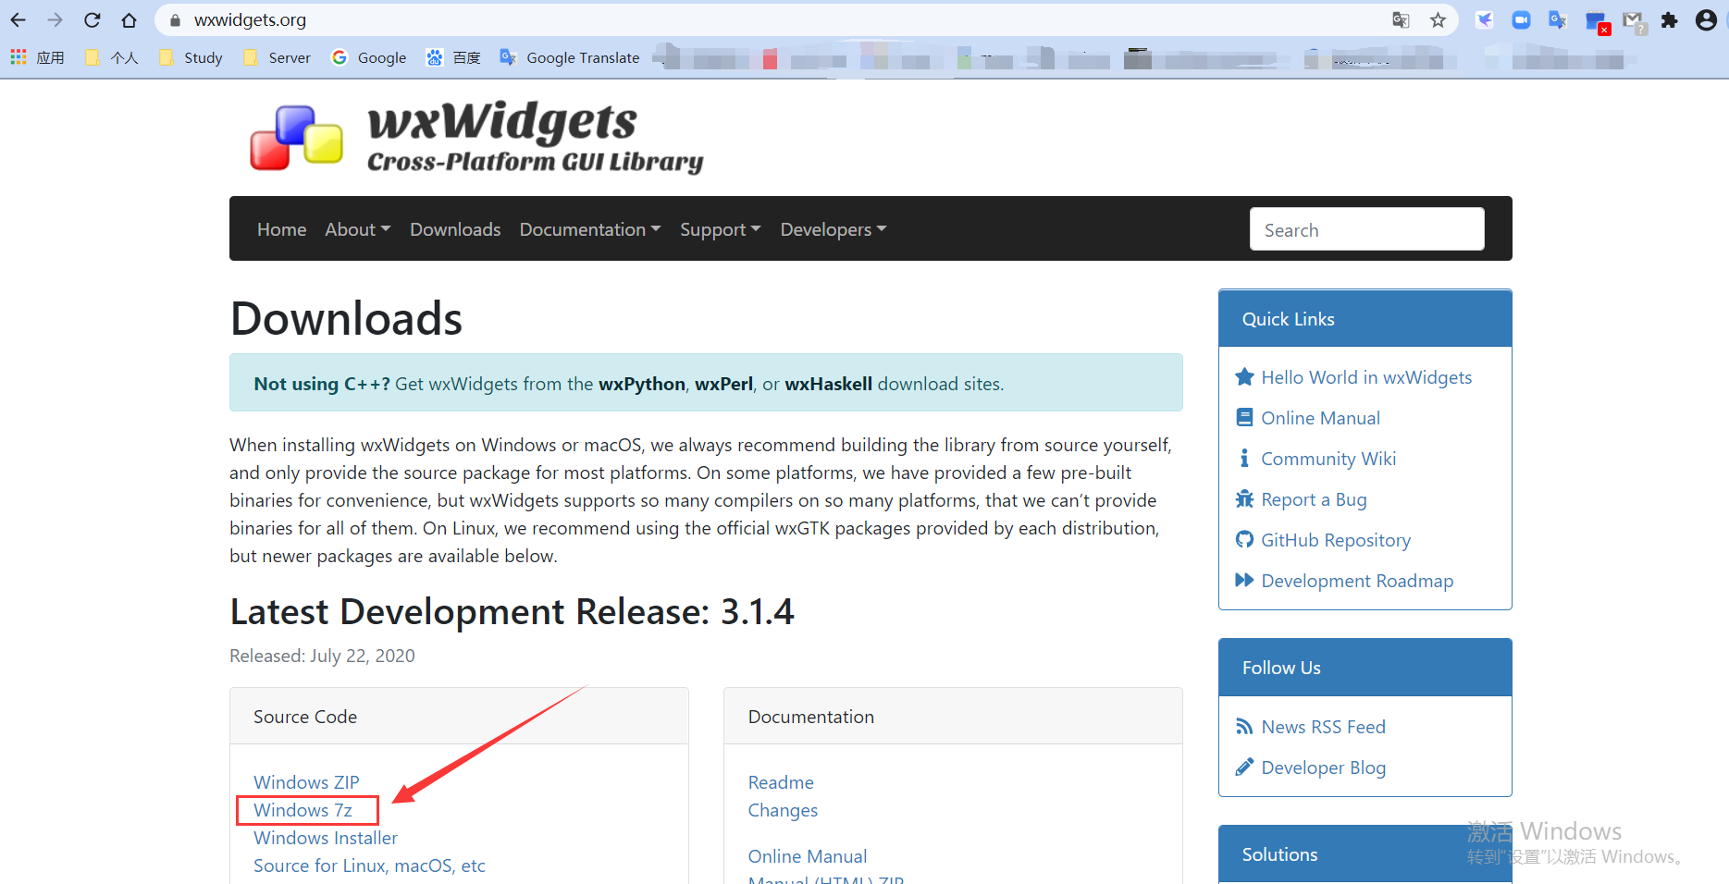Follow the wxPerl link
The image size is (1729, 884).
tap(723, 384)
